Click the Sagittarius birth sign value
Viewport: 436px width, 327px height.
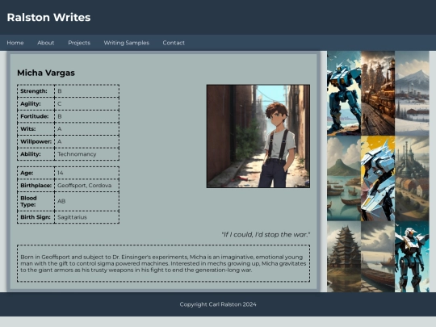click(72, 217)
